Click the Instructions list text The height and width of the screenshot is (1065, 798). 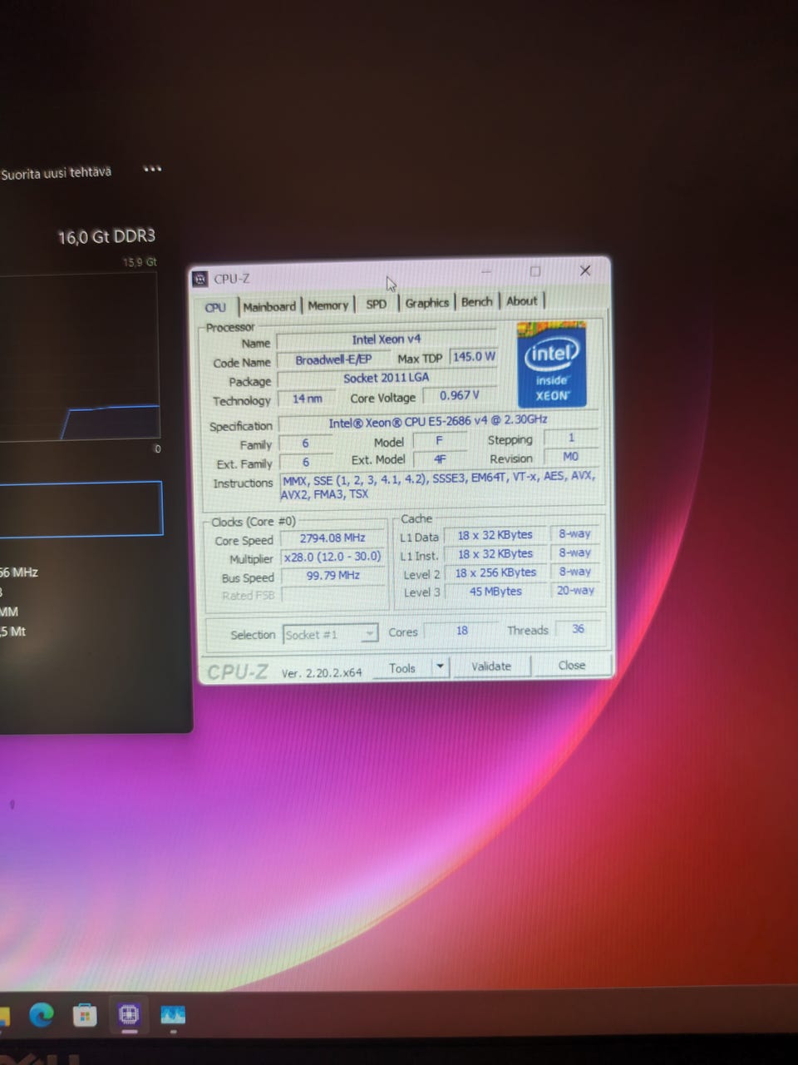(x=438, y=487)
